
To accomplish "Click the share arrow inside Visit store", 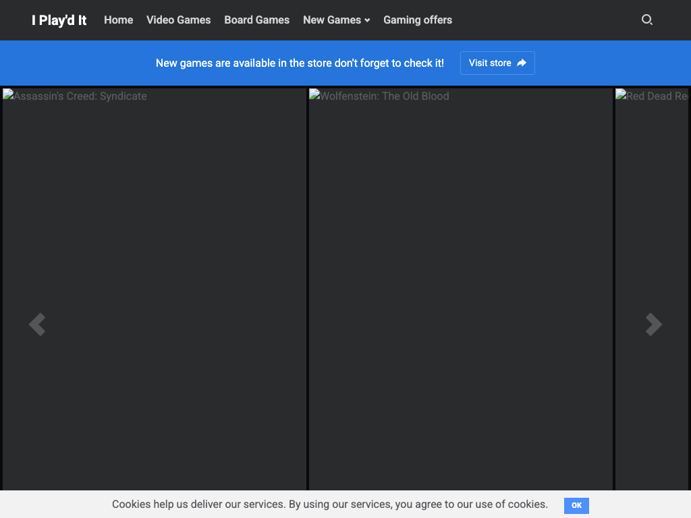I will pos(522,63).
